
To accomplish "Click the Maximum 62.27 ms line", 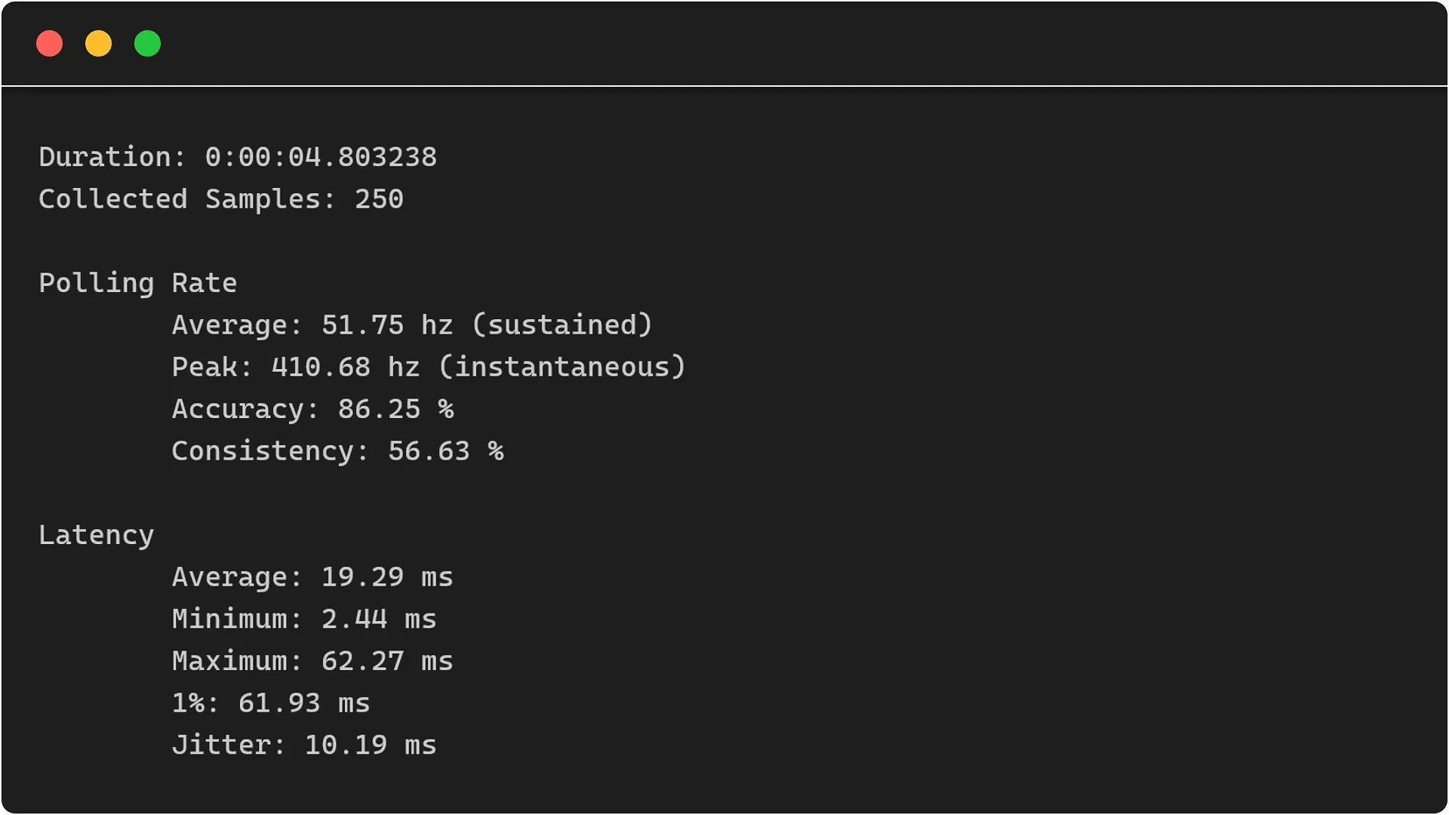I will coord(312,661).
